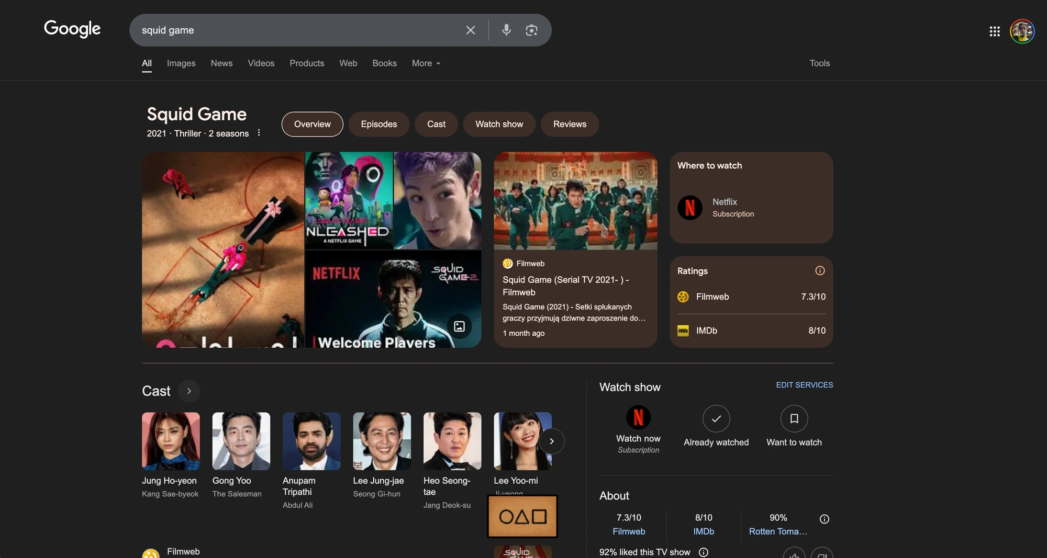Select the Episodes chip
The width and height of the screenshot is (1047, 558).
coord(378,124)
